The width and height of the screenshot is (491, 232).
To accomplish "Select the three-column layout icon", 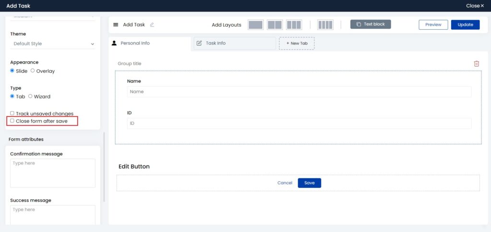I will click(294, 25).
